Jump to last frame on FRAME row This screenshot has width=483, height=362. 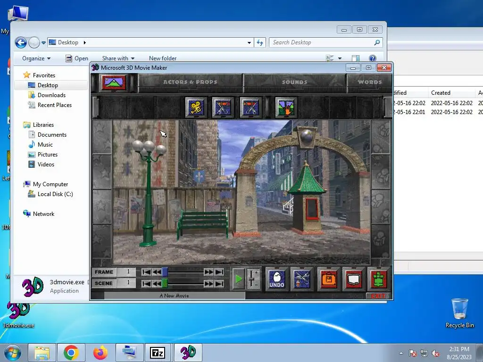pyautogui.click(x=219, y=272)
